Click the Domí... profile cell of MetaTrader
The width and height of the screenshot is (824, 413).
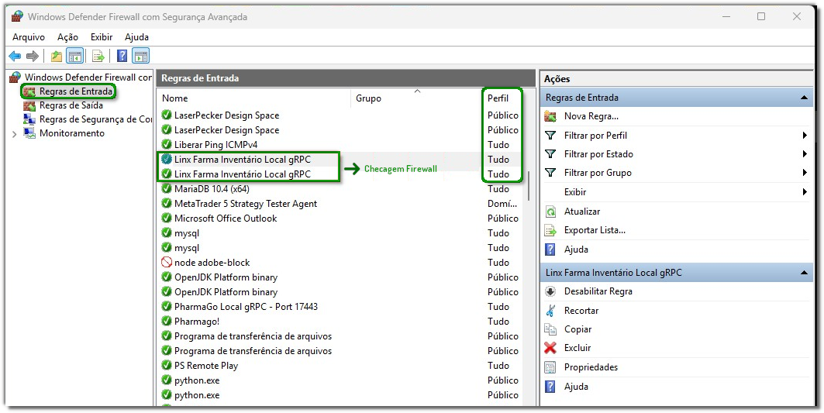click(502, 203)
